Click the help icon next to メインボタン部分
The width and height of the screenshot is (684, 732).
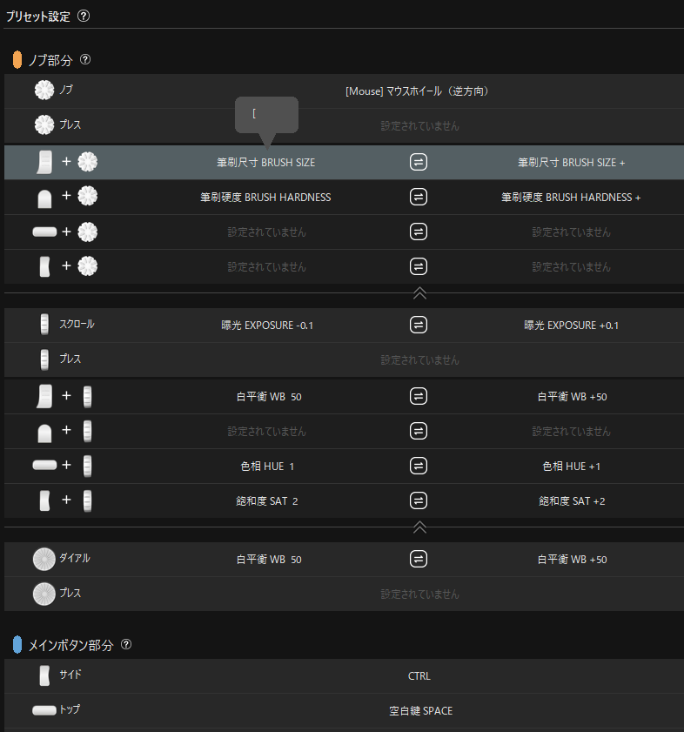pyautogui.click(x=126, y=645)
